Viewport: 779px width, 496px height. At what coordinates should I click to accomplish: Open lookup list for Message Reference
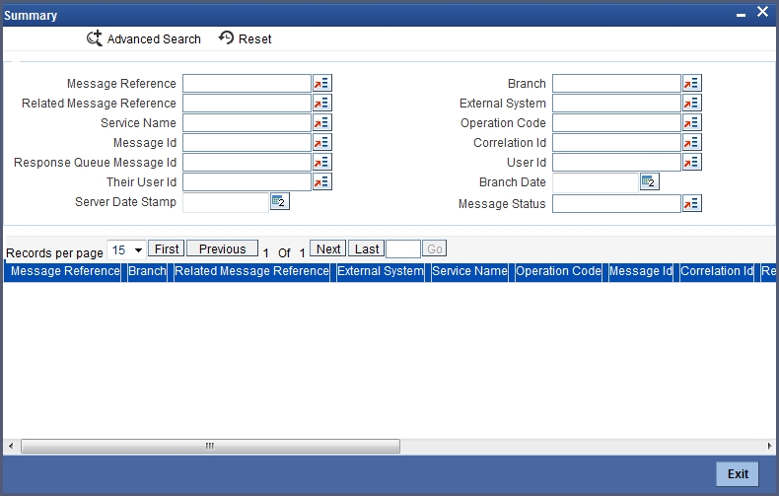321,83
